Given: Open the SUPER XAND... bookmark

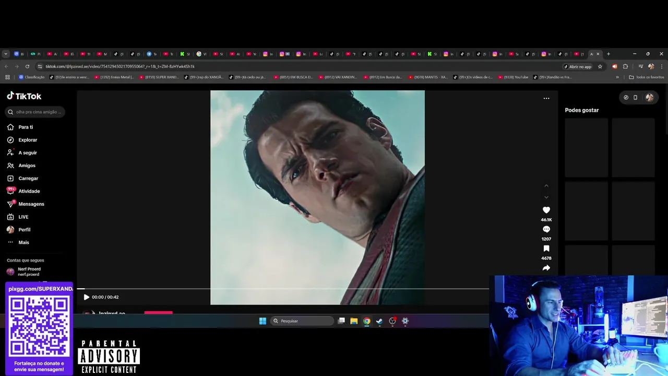Looking at the screenshot, I should coord(159,77).
